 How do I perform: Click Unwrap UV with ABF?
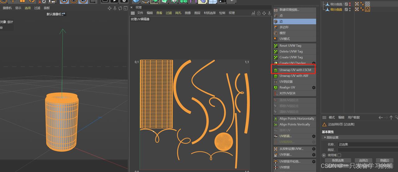[x=294, y=76]
